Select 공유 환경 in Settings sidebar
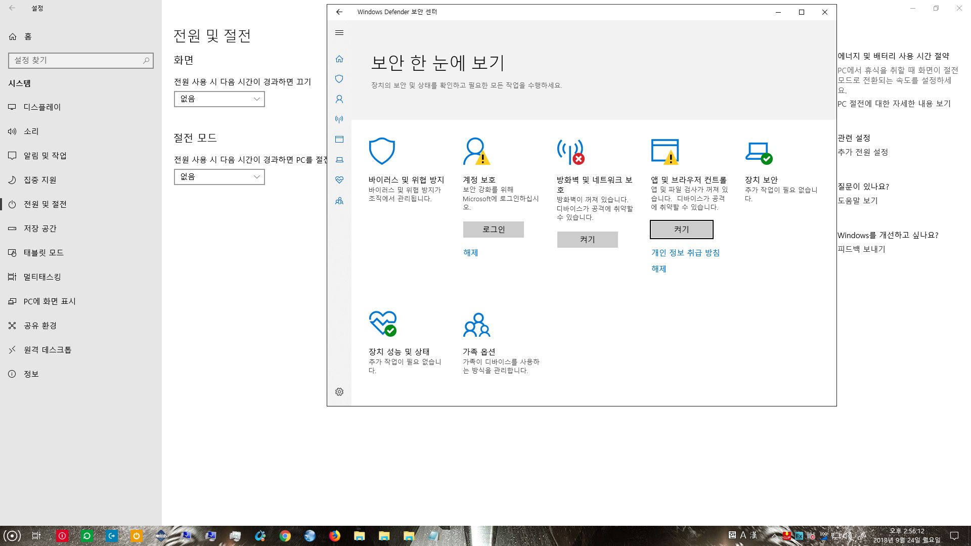 pyautogui.click(x=81, y=326)
